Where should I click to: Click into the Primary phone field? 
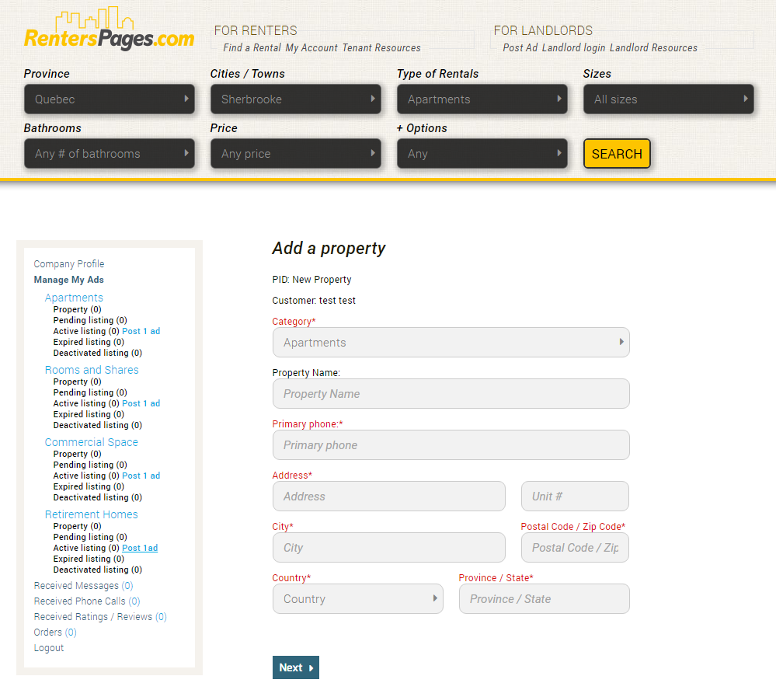pos(451,444)
